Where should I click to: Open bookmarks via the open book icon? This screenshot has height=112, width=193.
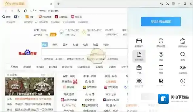[161, 69]
